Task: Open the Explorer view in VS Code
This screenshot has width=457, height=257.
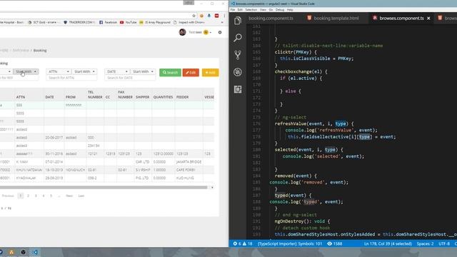Action: point(238,21)
